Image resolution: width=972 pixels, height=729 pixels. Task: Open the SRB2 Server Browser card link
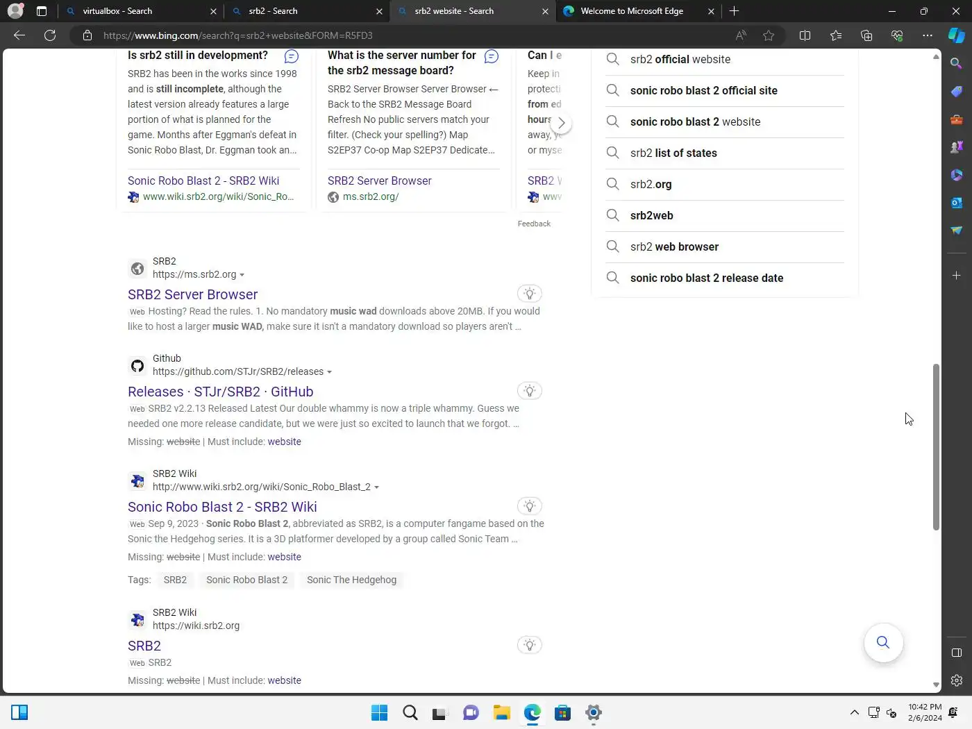point(379,181)
